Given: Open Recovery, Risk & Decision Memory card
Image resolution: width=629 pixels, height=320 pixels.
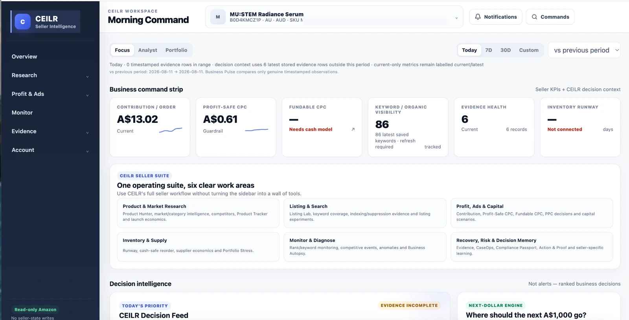Looking at the screenshot, I should click(532, 247).
